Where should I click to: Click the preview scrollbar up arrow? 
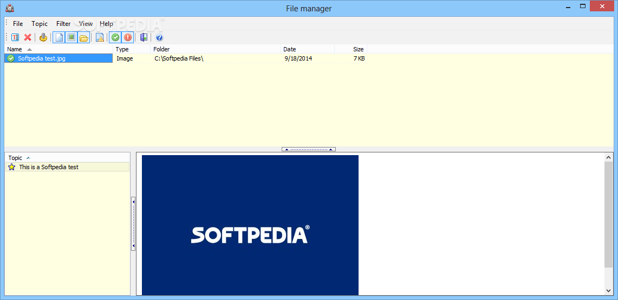609,157
